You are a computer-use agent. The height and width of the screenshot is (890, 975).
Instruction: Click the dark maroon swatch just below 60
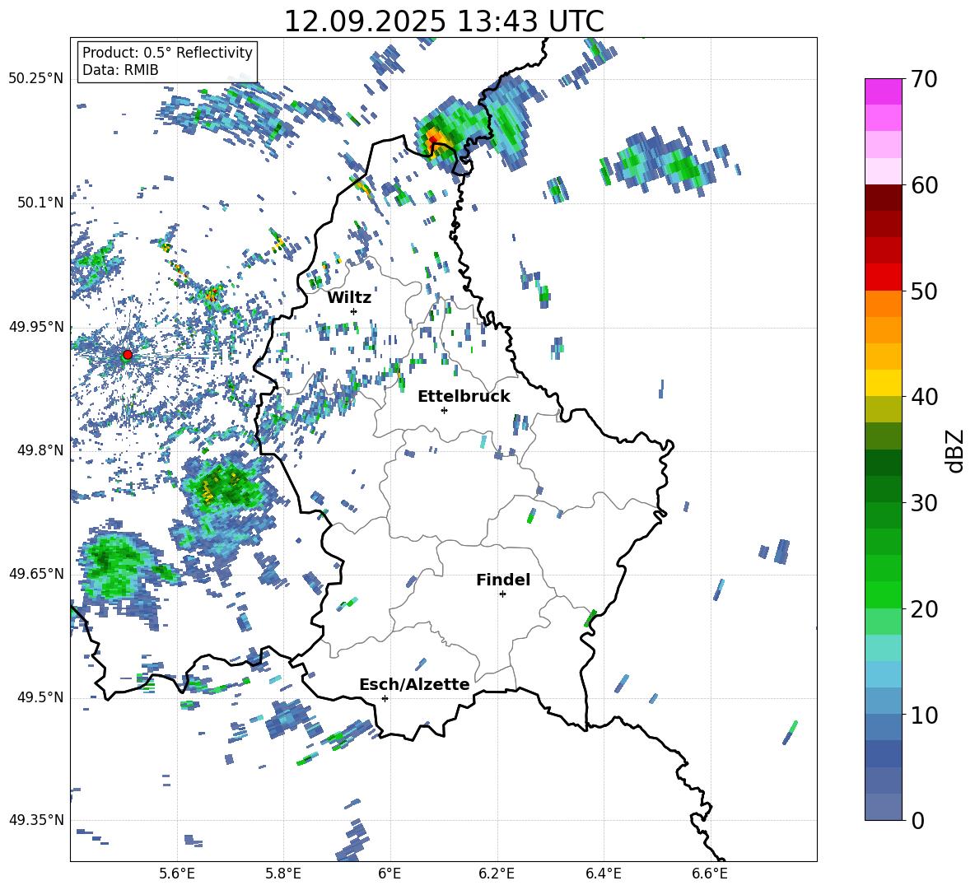pyautogui.click(x=883, y=198)
